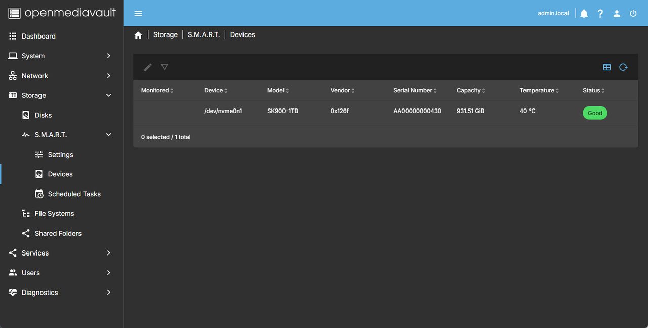Click the File Systems tree icon

[x=26, y=214]
